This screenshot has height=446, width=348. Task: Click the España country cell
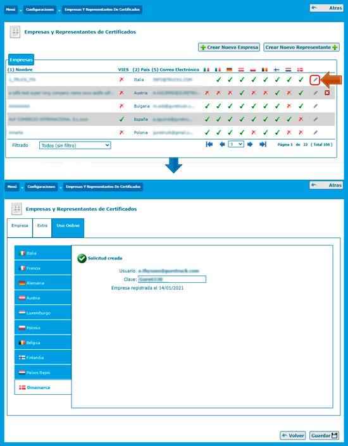pos(140,120)
